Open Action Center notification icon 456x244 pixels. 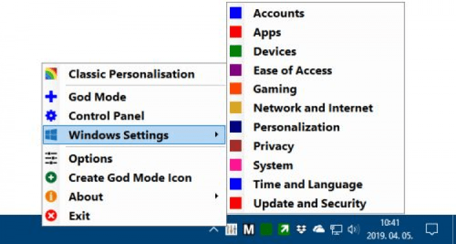(x=432, y=229)
